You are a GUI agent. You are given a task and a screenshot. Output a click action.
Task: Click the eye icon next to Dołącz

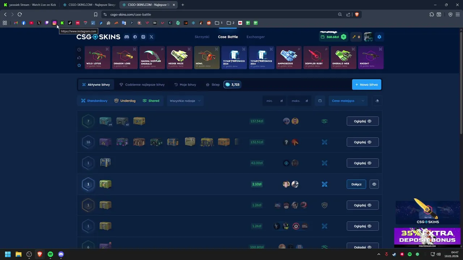tap(374, 184)
